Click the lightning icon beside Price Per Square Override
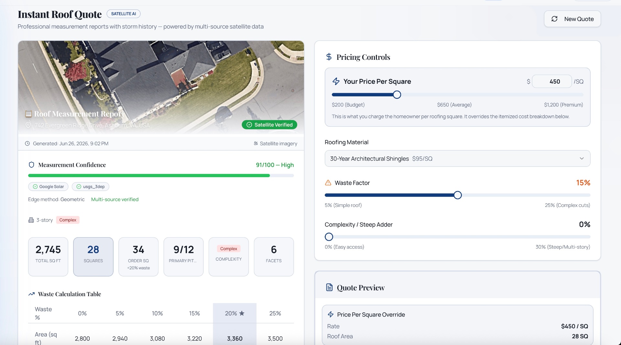This screenshot has width=621, height=345. (x=331, y=314)
